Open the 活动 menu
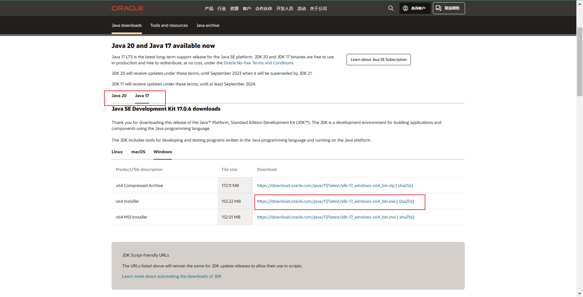583x297 pixels. coord(301,9)
